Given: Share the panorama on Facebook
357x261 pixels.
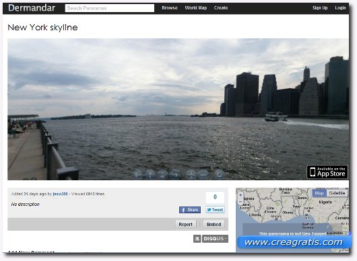Looking at the screenshot, I should (190, 210).
